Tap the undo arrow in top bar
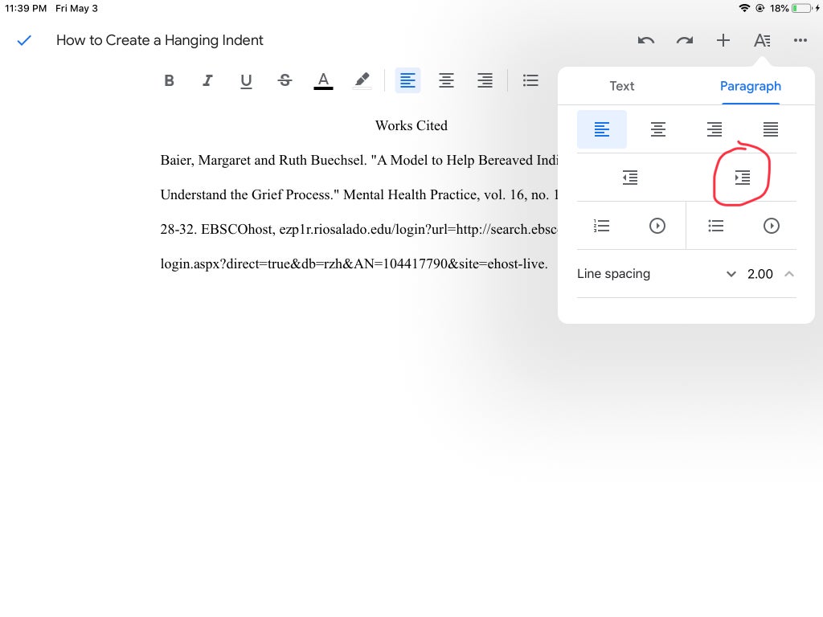 click(x=646, y=40)
